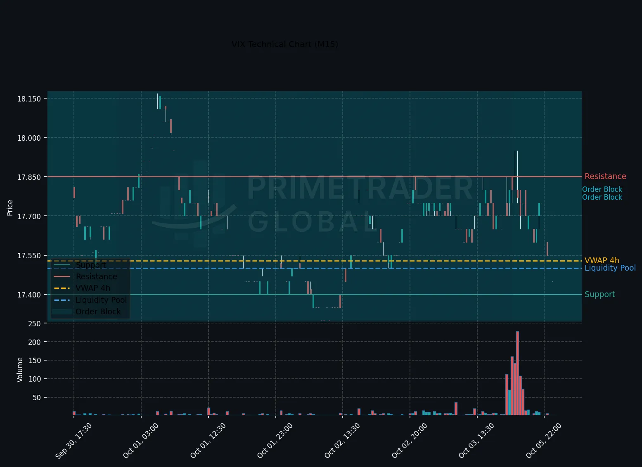Select the 17.850 price axis label
This screenshot has width=642, height=467.
coord(29,177)
